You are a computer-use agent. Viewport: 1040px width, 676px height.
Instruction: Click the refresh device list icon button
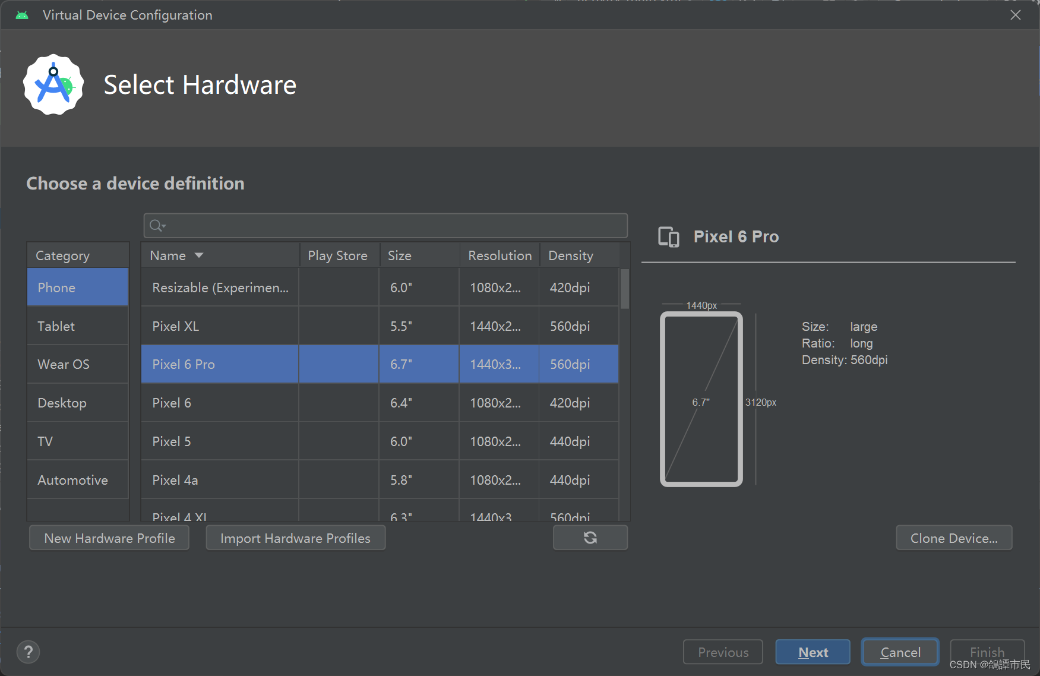590,538
